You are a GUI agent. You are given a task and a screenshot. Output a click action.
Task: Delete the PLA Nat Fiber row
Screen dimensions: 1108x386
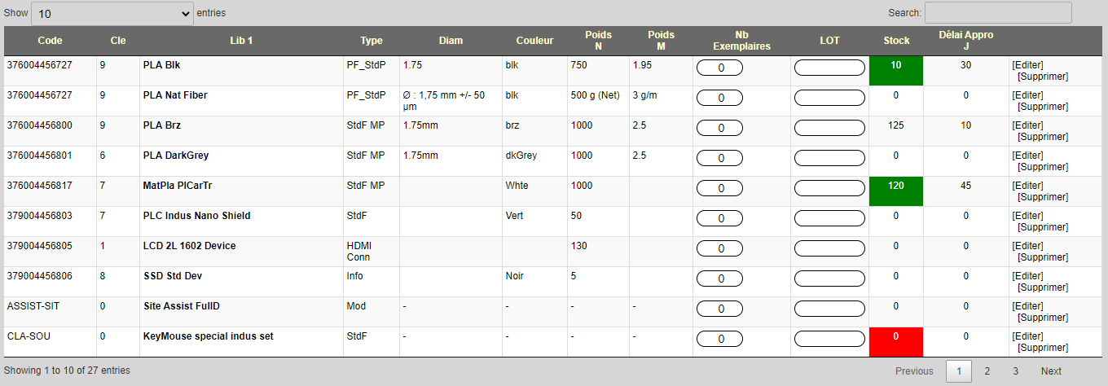tap(1043, 107)
